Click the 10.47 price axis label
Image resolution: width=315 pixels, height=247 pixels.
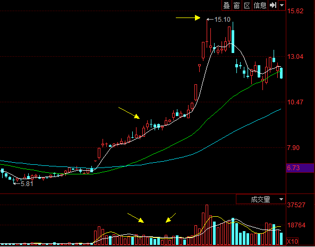(x=295, y=102)
